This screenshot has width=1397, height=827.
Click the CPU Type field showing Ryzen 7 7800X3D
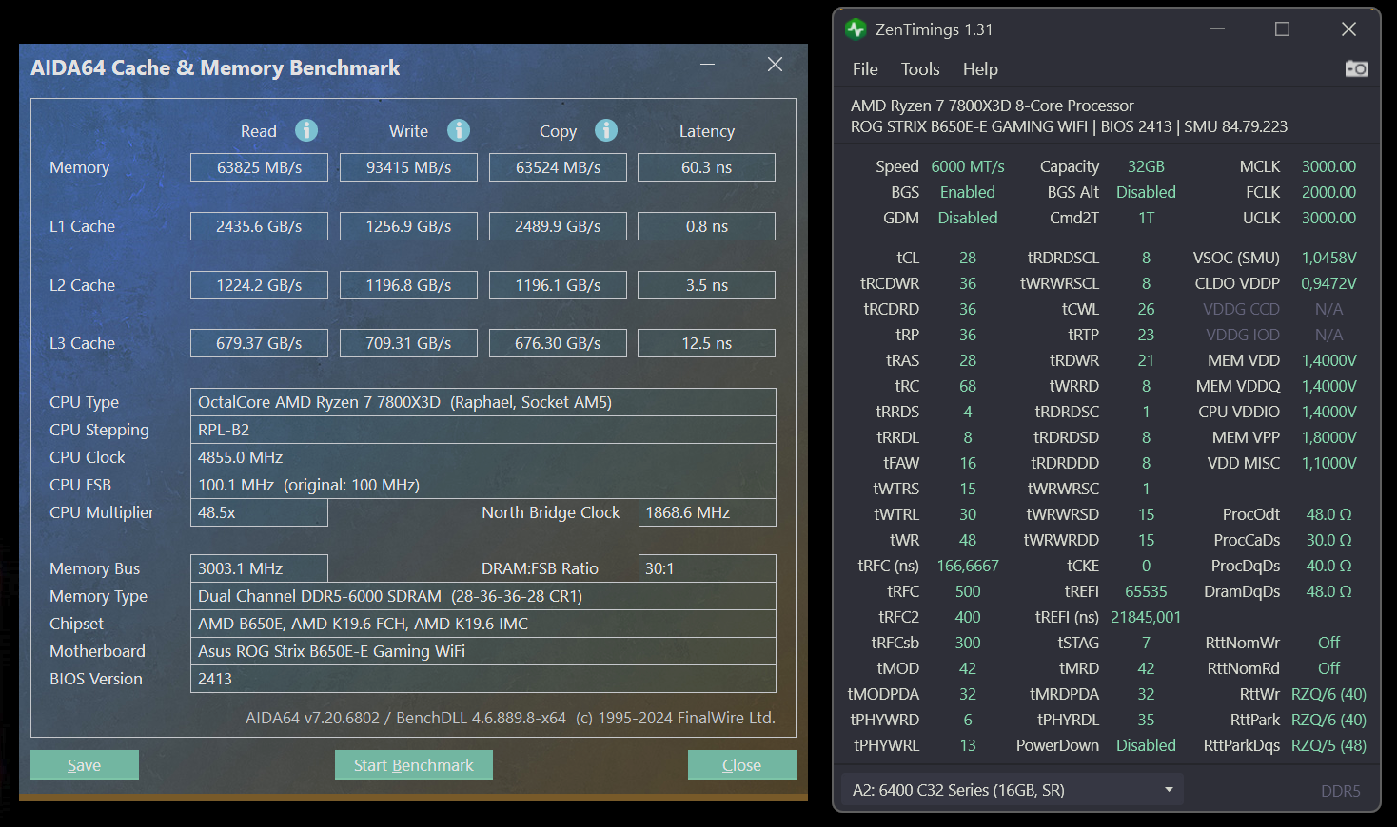click(x=483, y=402)
